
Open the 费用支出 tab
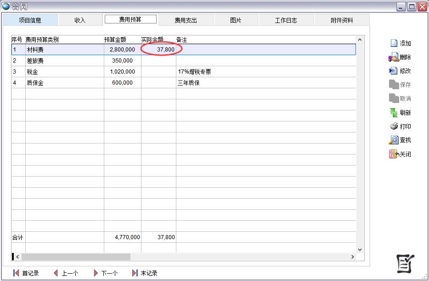point(186,20)
